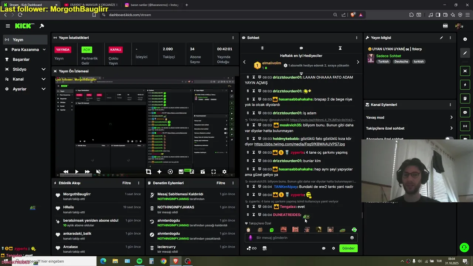473x266 pixels.
Task: Open the Yavaş mod options
Action: tap(409, 117)
